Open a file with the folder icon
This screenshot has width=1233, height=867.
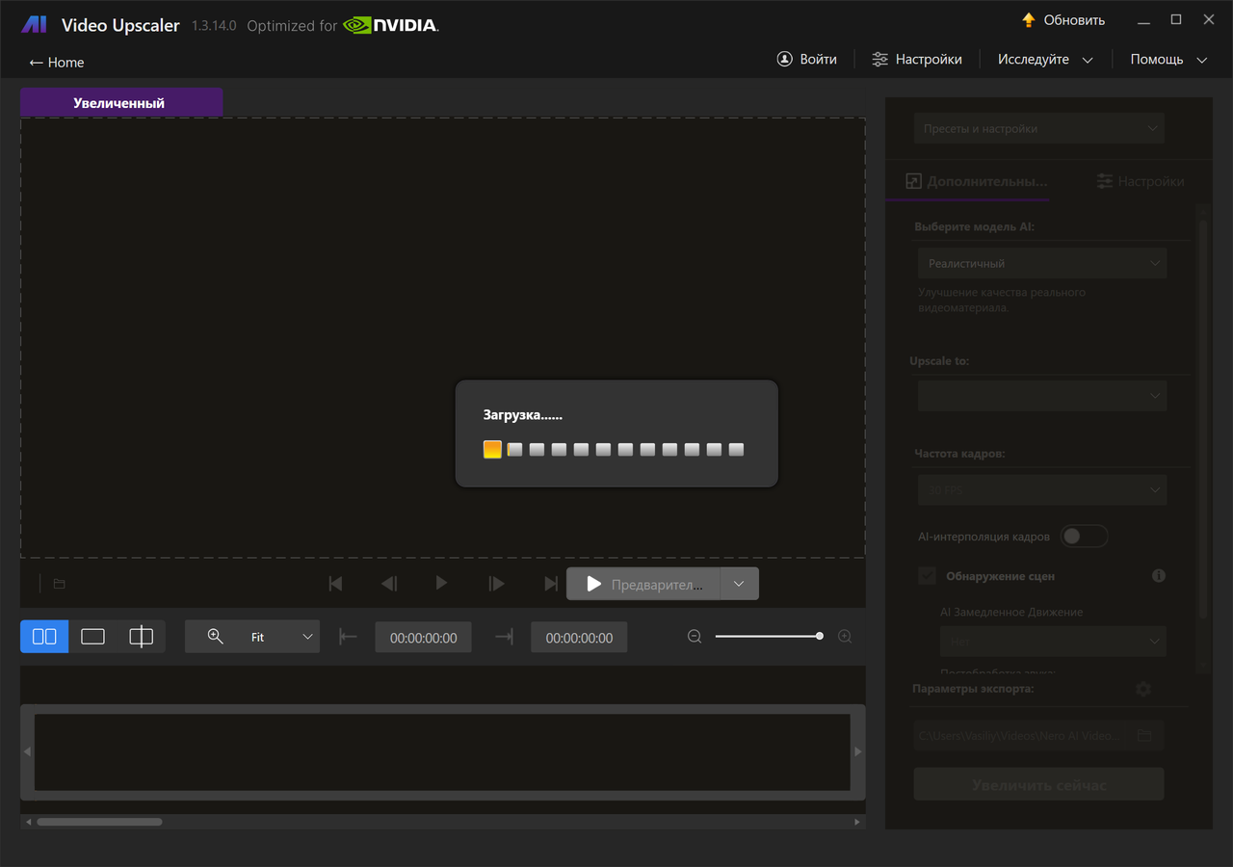[58, 583]
